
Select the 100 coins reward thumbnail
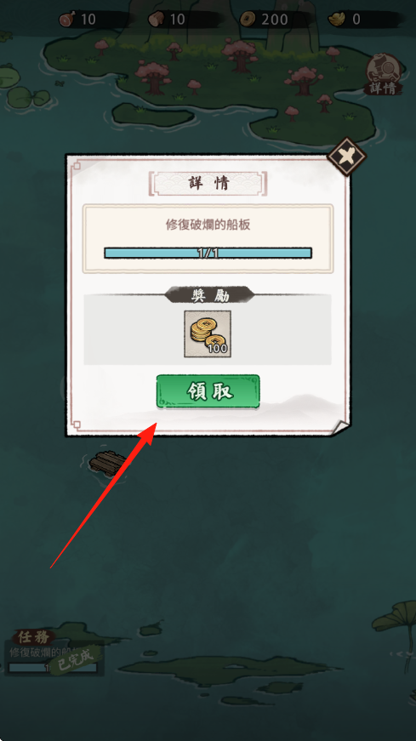point(208,333)
